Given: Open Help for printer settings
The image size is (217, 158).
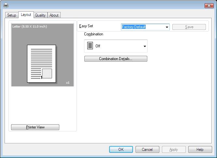Looking at the screenshot, I should (x=200, y=150).
